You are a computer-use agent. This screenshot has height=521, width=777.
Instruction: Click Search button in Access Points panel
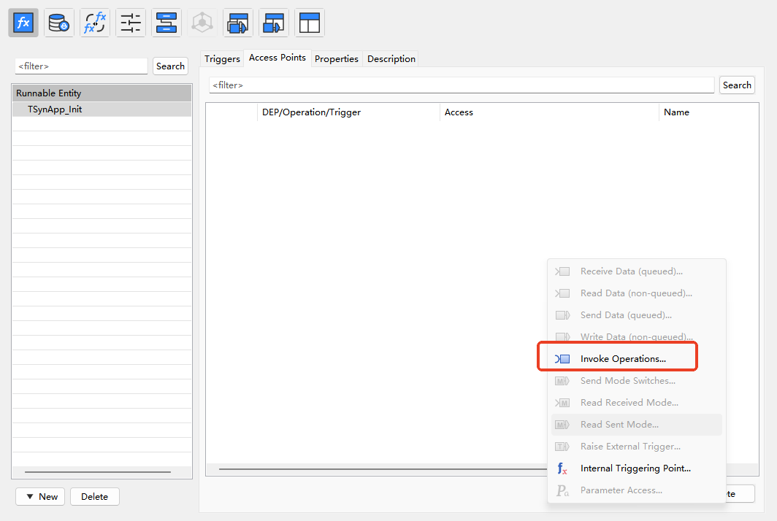point(736,85)
